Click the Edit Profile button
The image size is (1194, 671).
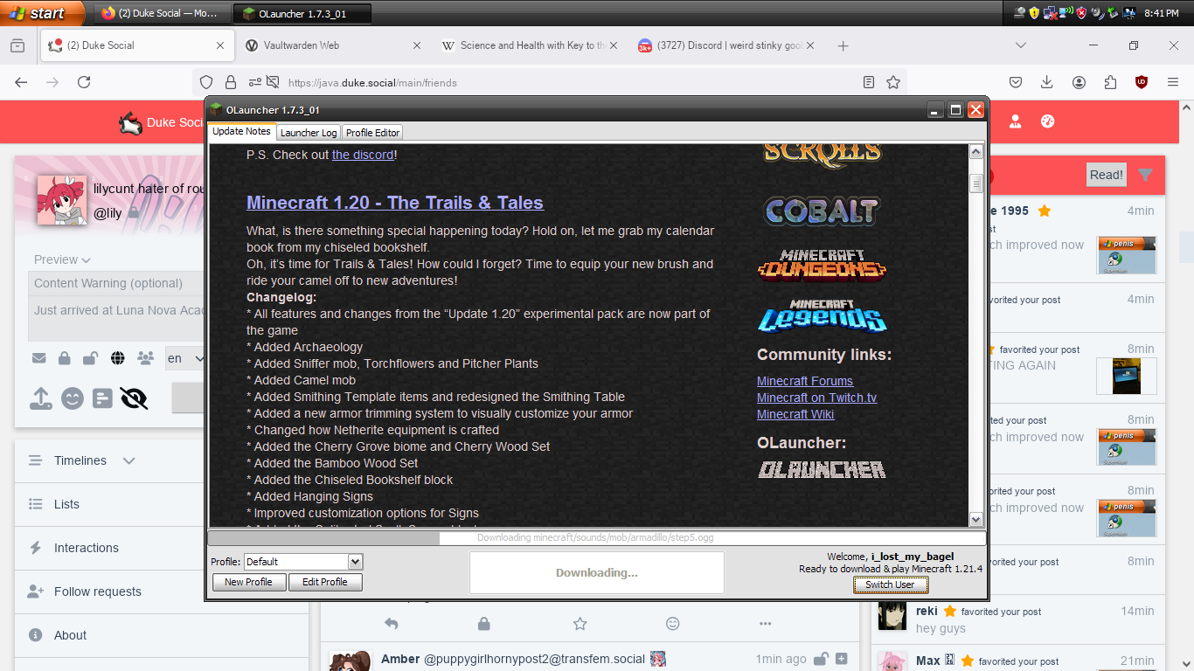pyautogui.click(x=325, y=582)
